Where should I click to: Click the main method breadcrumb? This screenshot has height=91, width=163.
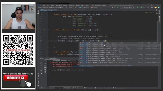coord(94,8)
